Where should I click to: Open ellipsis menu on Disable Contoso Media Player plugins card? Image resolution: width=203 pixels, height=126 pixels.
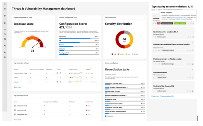[x=193, y=42]
